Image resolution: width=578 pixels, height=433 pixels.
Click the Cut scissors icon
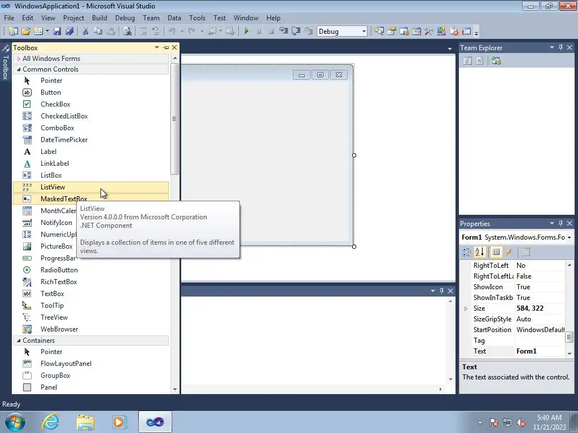tap(86, 32)
